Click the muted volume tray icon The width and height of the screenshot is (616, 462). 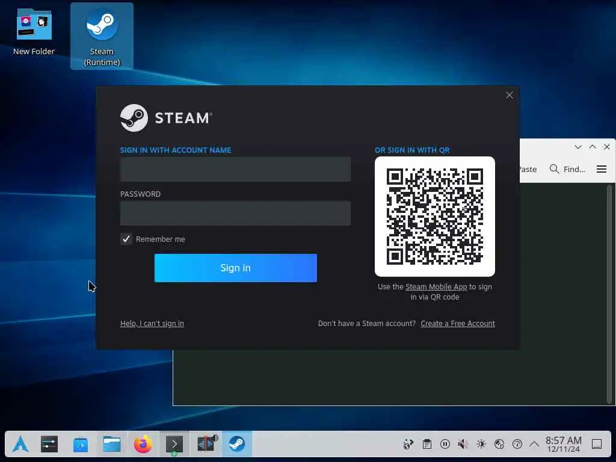tap(463, 445)
